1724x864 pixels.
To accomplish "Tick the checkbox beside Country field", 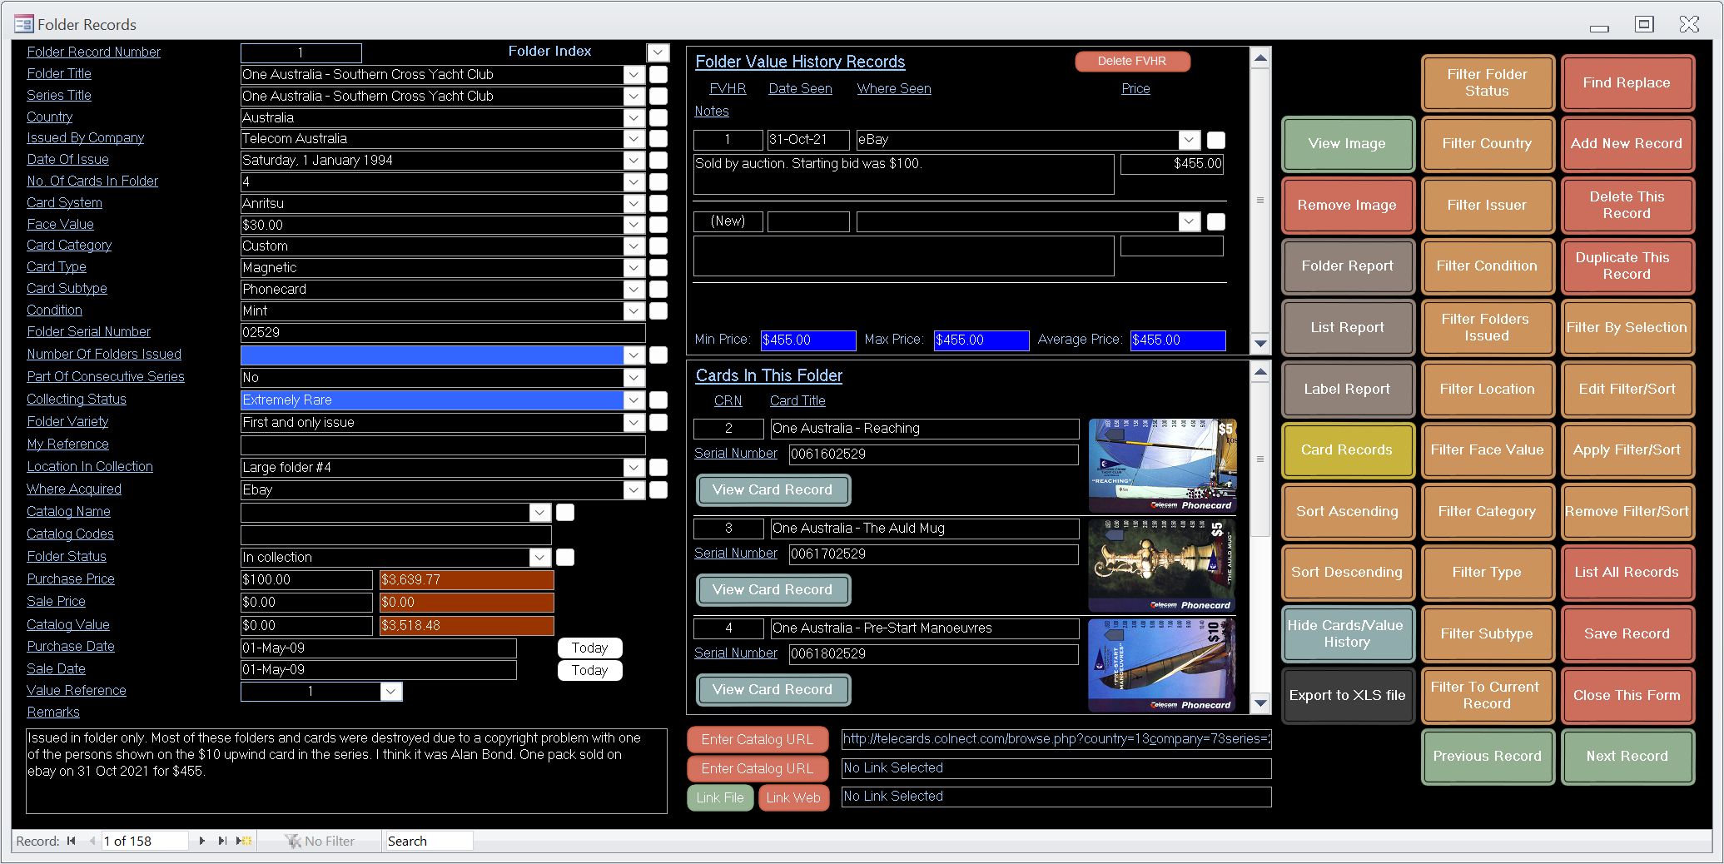I will pyautogui.click(x=658, y=117).
